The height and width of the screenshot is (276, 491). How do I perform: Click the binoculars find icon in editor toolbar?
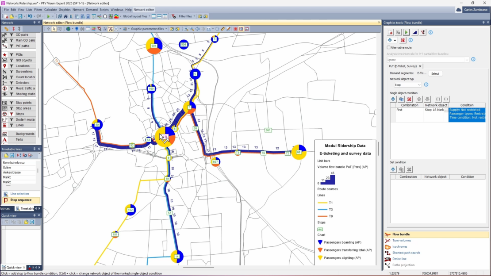tap(82, 29)
